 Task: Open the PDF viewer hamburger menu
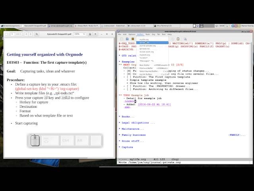(x=95, y=34)
